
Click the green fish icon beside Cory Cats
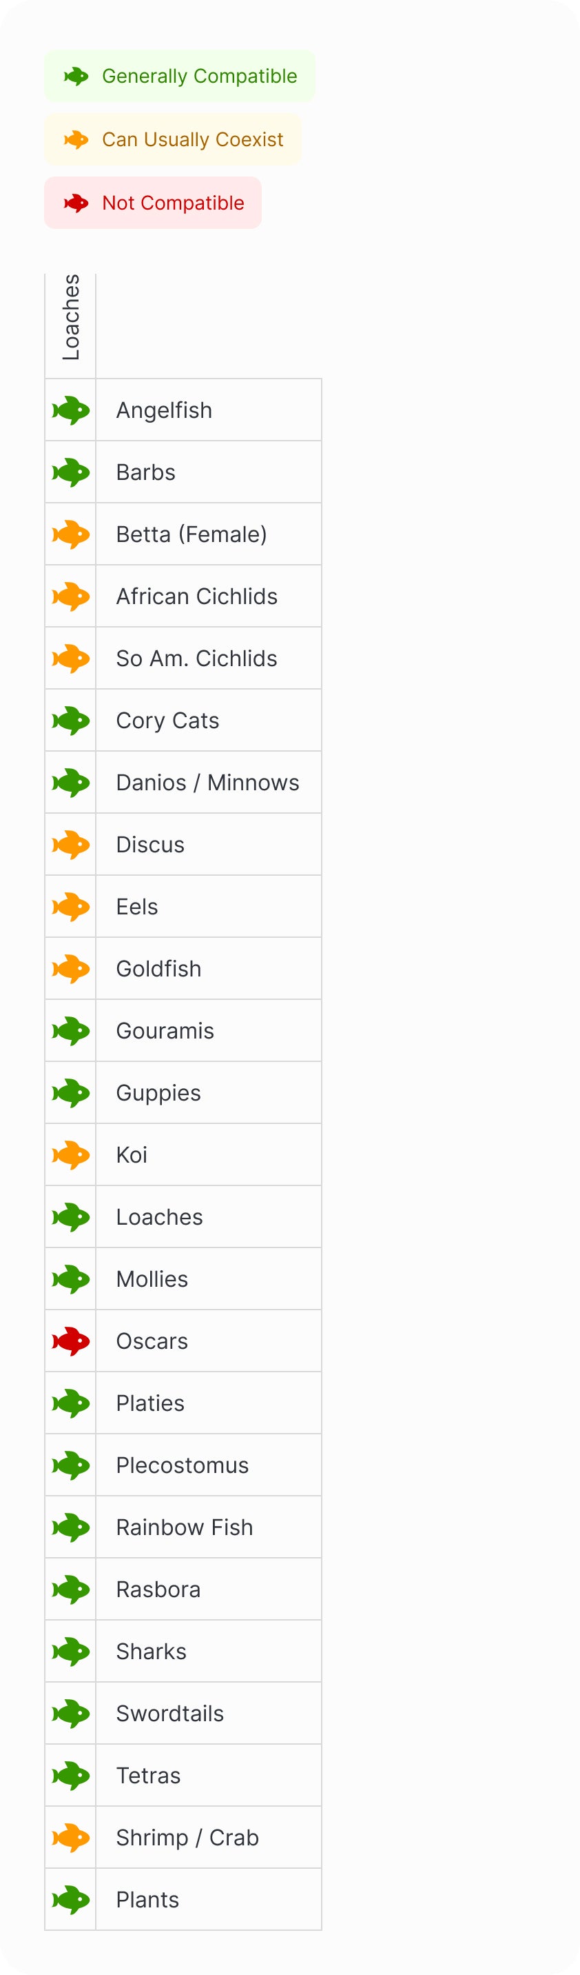point(70,721)
